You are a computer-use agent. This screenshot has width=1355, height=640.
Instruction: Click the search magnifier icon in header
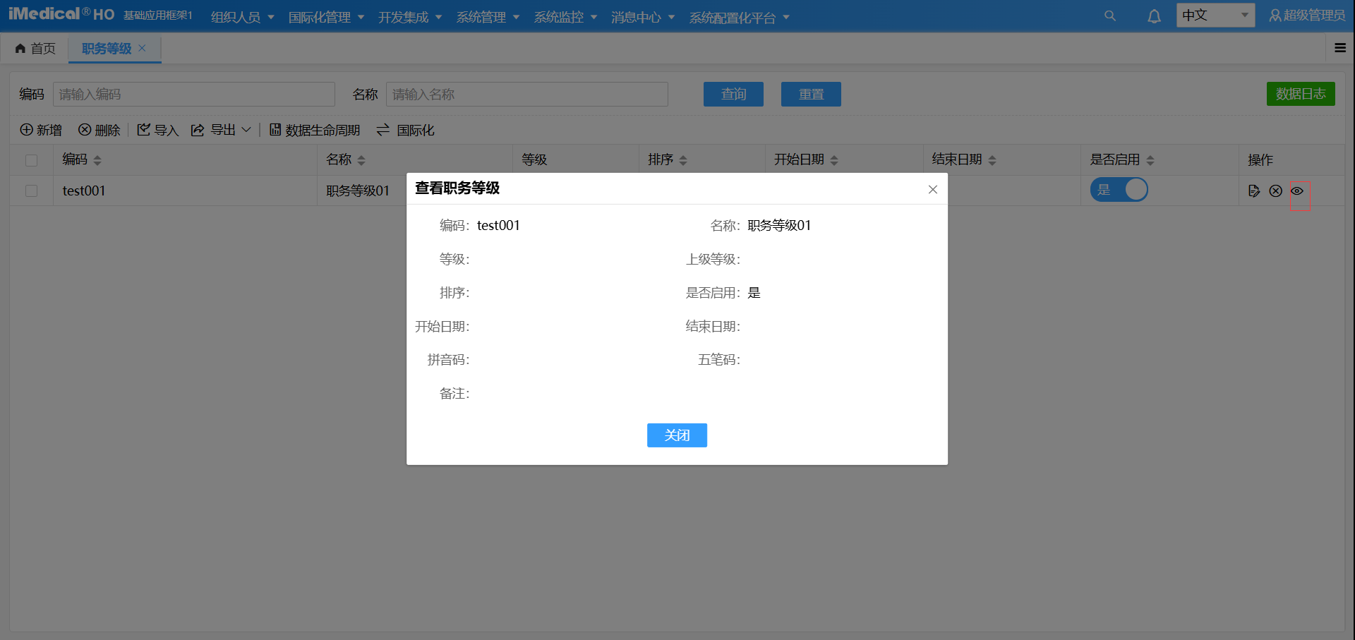pyautogui.click(x=1110, y=16)
